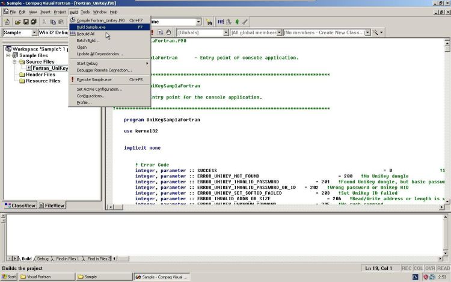Click the WizardBar wand actions icon
This screenshot has height=282, width=451.
click(x=375, y=32)
